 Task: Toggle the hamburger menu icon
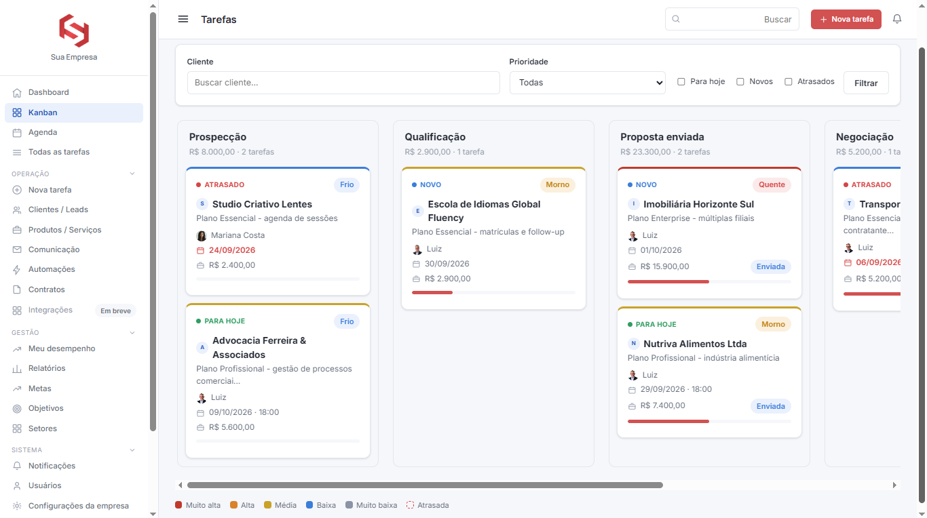183,19
